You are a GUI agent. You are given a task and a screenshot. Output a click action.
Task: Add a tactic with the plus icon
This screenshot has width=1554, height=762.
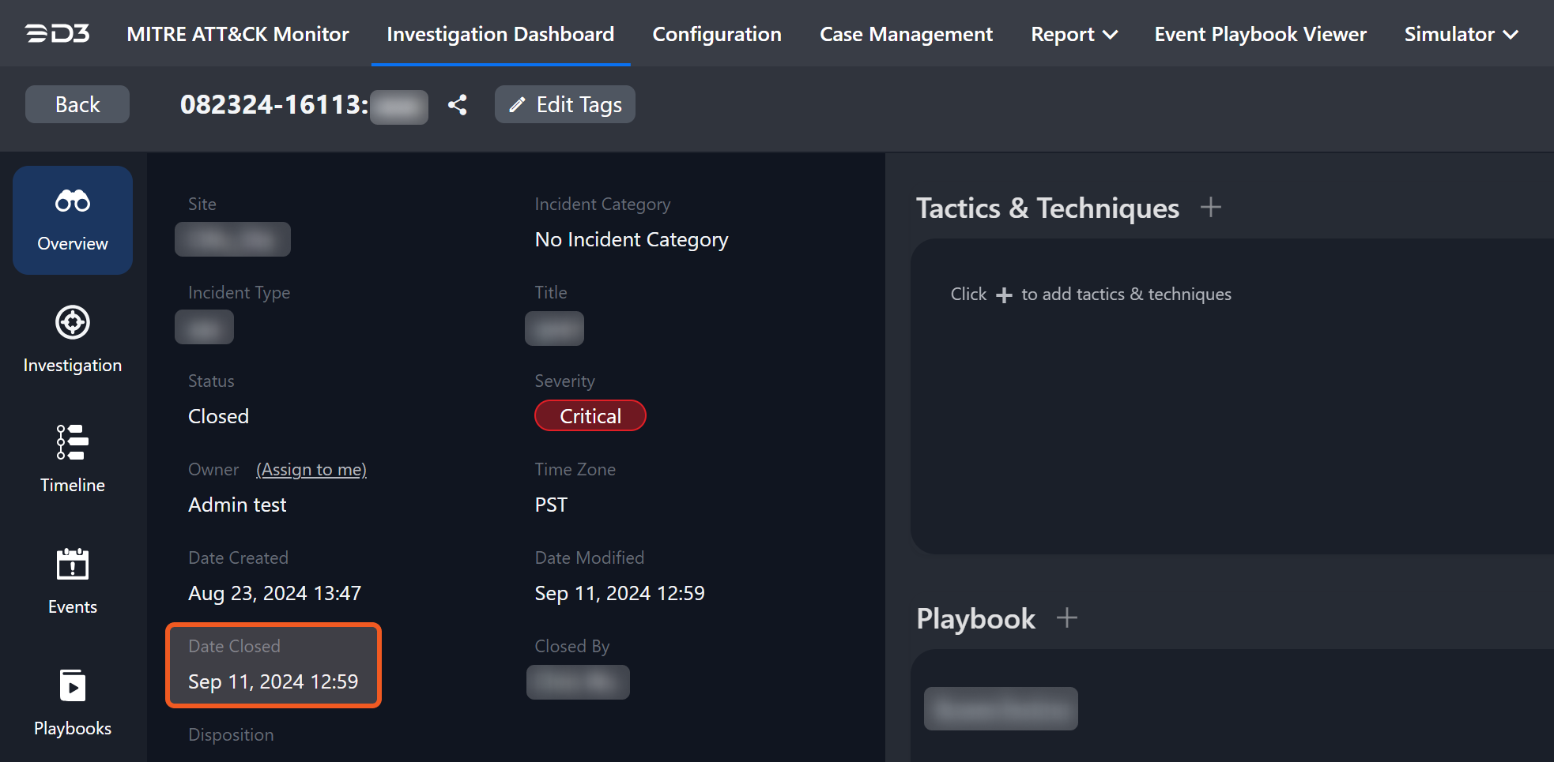(x=1210, y=208)
